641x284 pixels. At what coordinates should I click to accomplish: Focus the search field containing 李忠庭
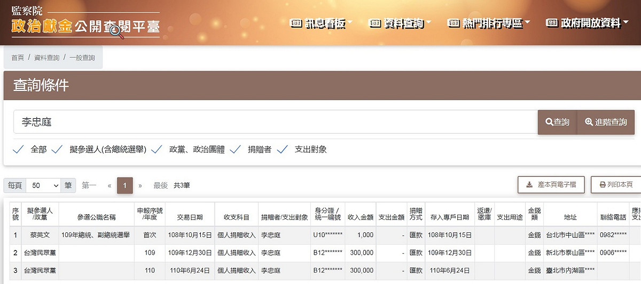click(x=275, y=122)
